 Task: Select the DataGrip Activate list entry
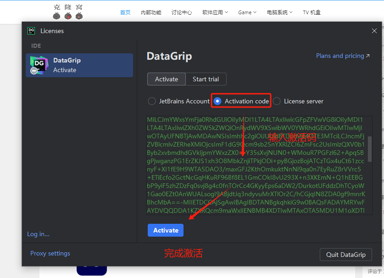(x=79, y=65)
